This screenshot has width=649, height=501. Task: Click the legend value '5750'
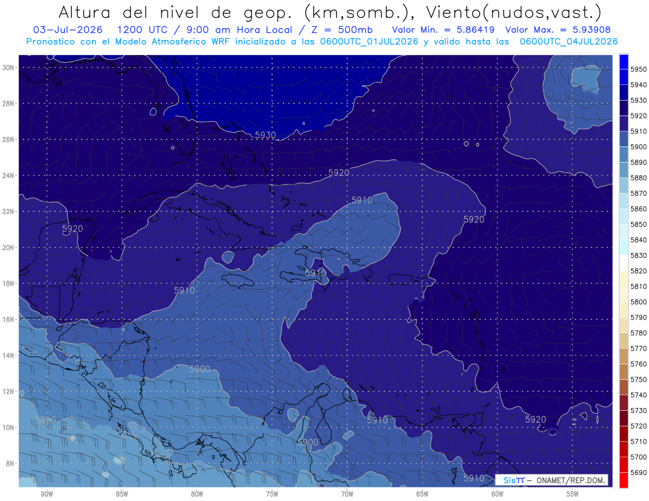[x=639, y=379]
